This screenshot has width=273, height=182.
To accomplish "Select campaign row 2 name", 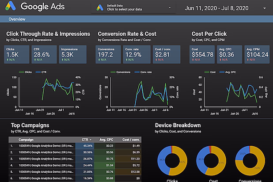I will click(x=46, y=152).
